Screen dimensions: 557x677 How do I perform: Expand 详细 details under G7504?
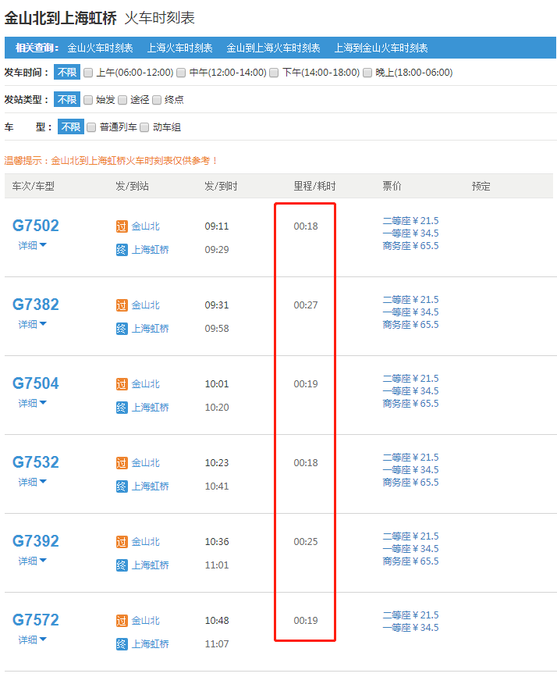tap(33, 403)
